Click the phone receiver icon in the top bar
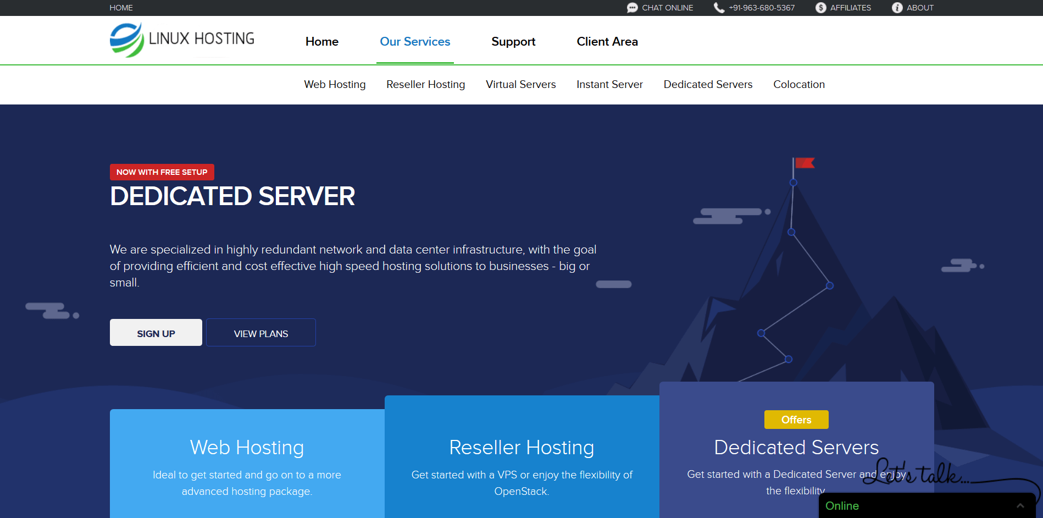The height and width of the screenshot is (518, 1043). pos(719,7)
